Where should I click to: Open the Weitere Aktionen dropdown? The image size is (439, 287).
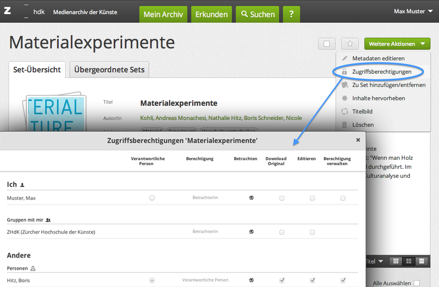click(397, 44)
